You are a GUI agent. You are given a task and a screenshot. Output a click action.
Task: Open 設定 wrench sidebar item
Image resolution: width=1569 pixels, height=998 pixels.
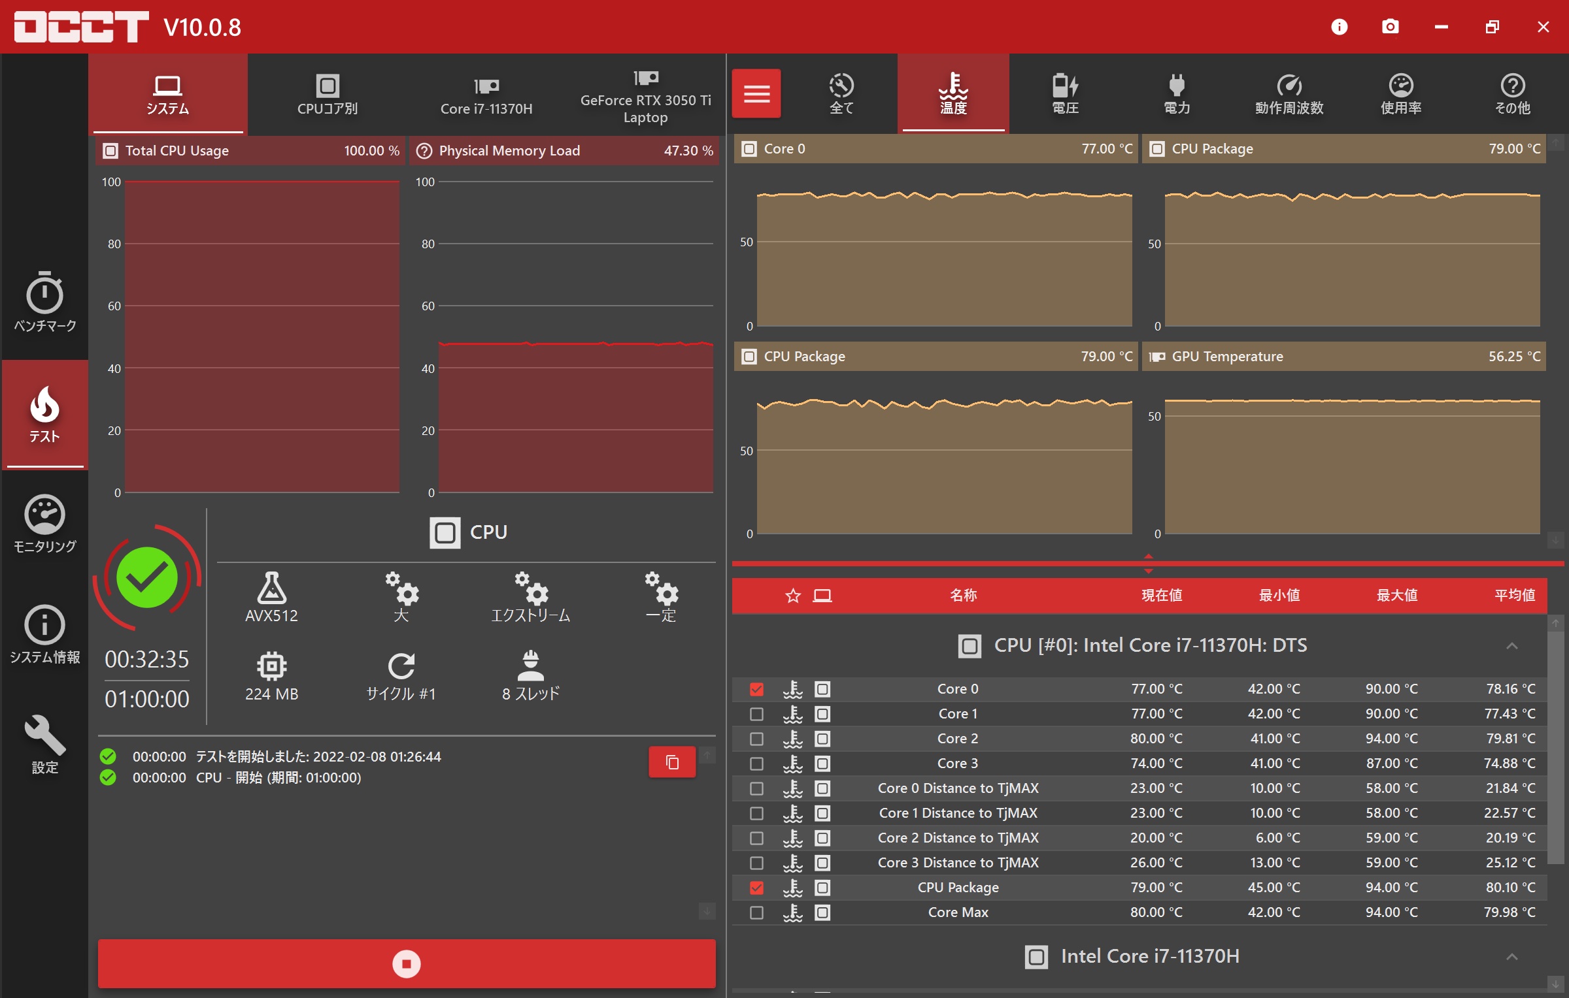click(44, 745)
